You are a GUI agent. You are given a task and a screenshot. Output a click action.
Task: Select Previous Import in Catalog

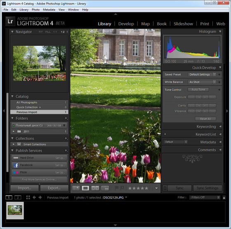[x=39, y=112]
